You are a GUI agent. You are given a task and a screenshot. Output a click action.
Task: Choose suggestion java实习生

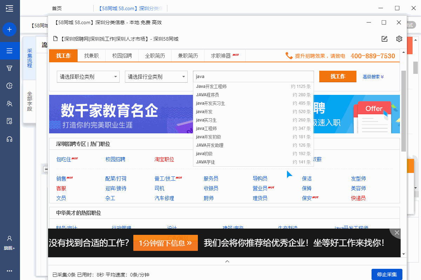[253, 120]
